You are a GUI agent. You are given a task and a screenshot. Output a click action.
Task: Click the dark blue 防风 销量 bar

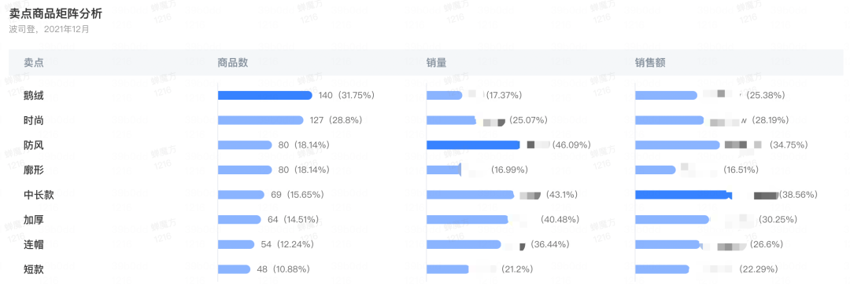pyautogui.click(x=473, y=145)
